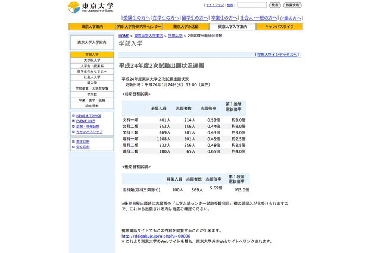Select 学部便覧・大学院便覧 in the sidebar menu
Image resolution: width=381 pixels, height=253 pixels.
(92, 88)
